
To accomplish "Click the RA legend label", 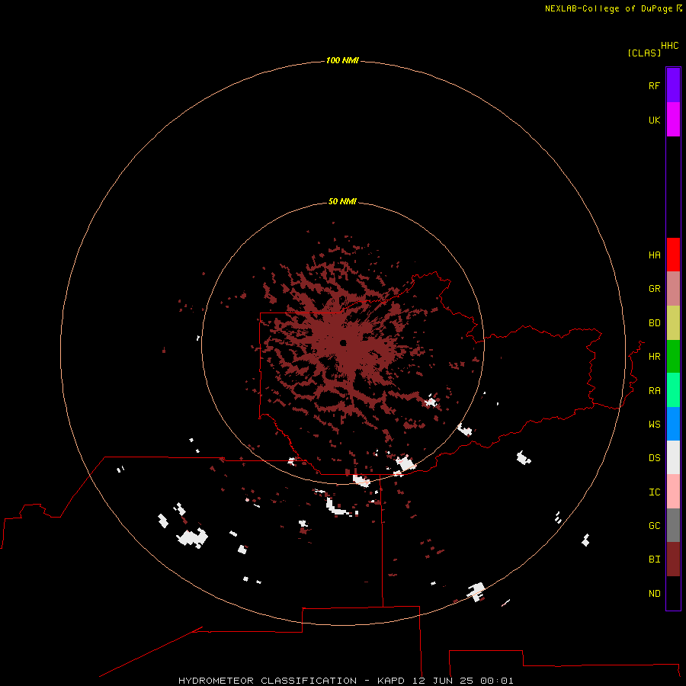I will point(654,391).
